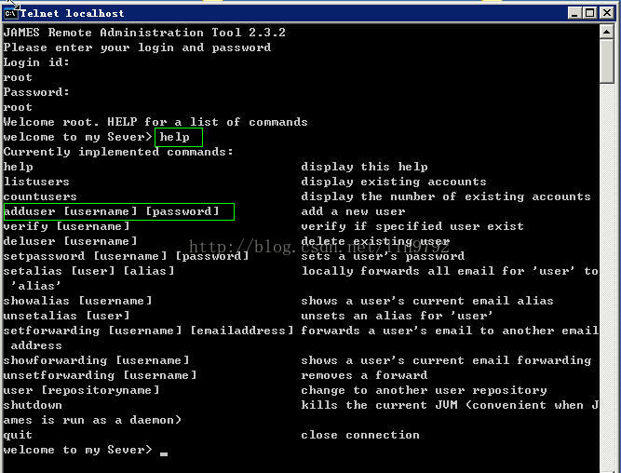
Task: Click the 'verify [username]' command
Action: coord(66,226)
